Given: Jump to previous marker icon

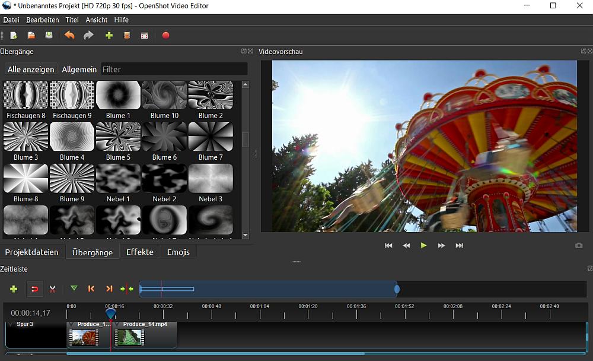Looking at the screenshot, I should (91, 289).
